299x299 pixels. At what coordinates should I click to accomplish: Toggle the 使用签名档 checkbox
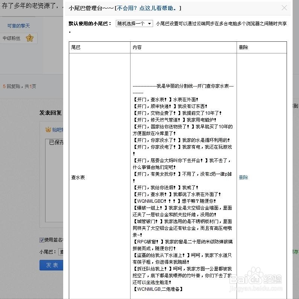click(x=42, y=240)
